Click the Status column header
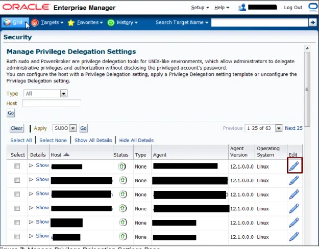This screenshot has height=249, width=319. pyautogui.click(x=121, y=155)
